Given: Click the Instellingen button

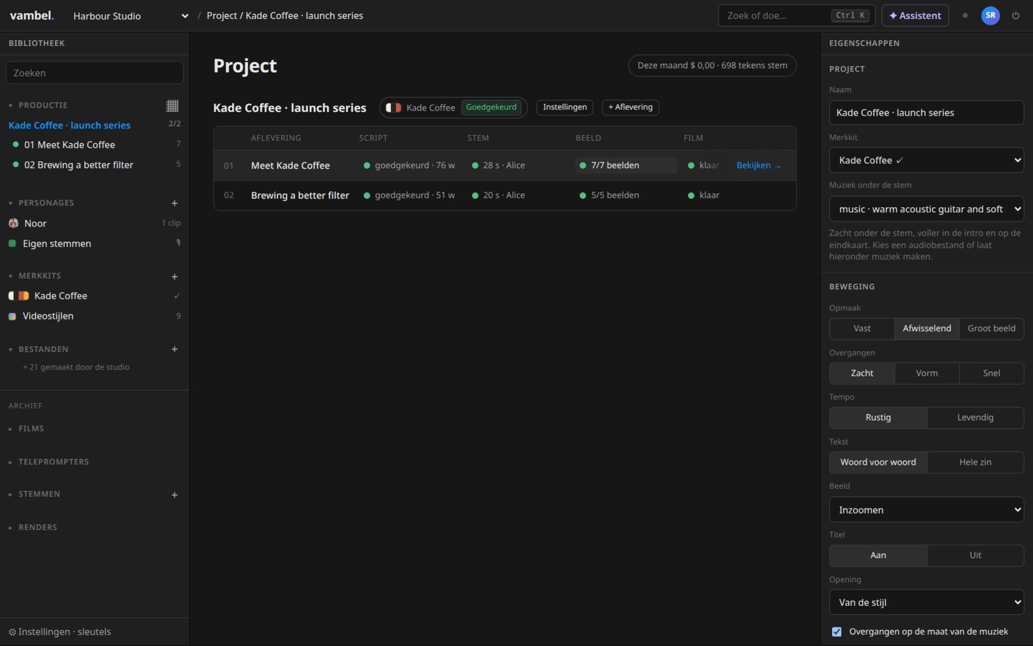Looking at the screenshot, I should click(x=565, y=107).
